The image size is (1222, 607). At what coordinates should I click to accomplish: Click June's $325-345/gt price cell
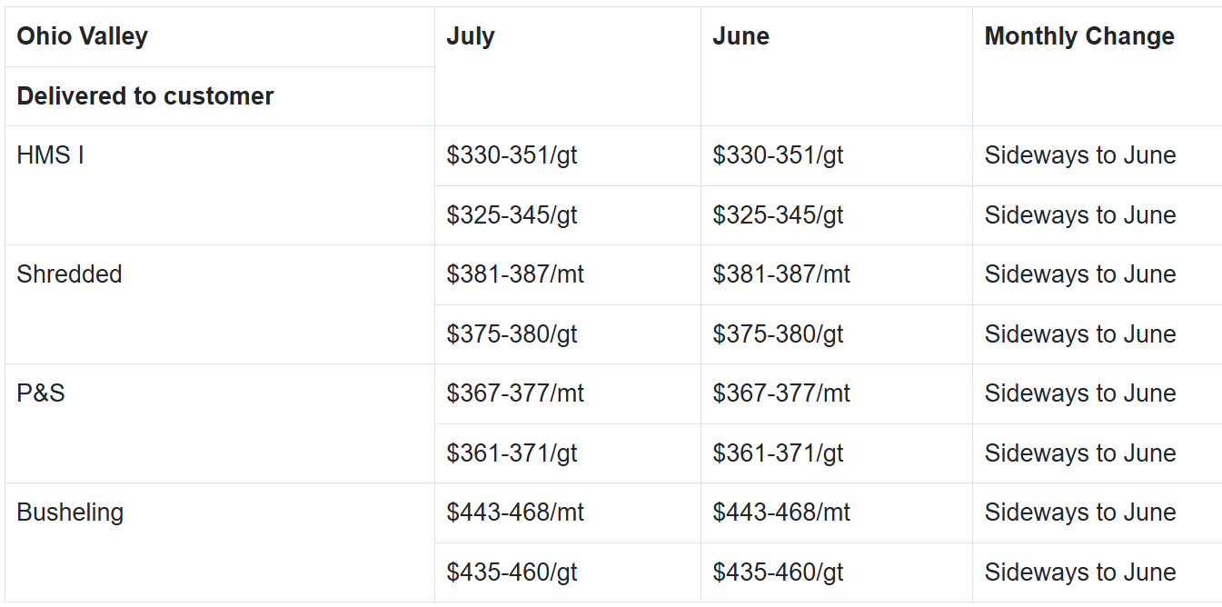[x=778, y=215]
